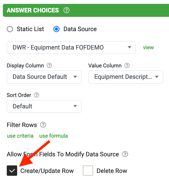Click the Create/Update Row label text
Image resolution: width=169 pixels, height=182 pixels.
click(x=47, y=171)
